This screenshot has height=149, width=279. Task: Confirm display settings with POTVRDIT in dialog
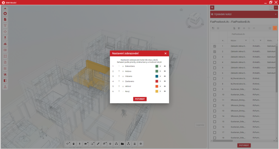[x=140, y=99]
